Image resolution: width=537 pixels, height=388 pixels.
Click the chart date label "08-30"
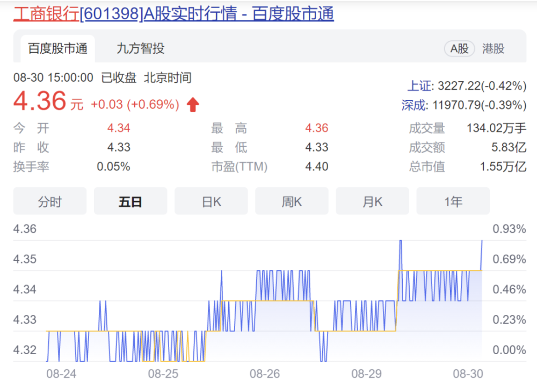tap(468, 373)
